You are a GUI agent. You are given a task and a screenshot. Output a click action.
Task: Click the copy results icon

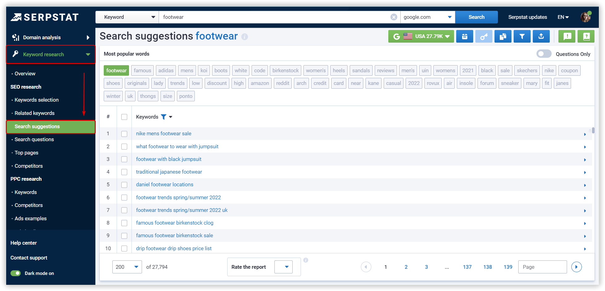point(503,36)
